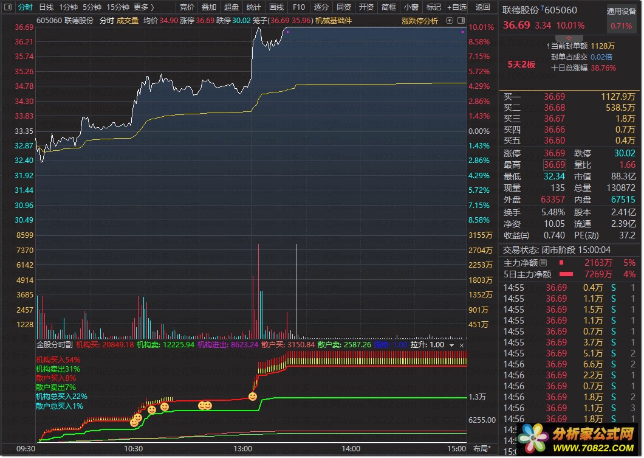The height and width of the screenshot is (458, 644).
Task: Click the list icon next to 主力净额
Action: click(x=543, y=263)
